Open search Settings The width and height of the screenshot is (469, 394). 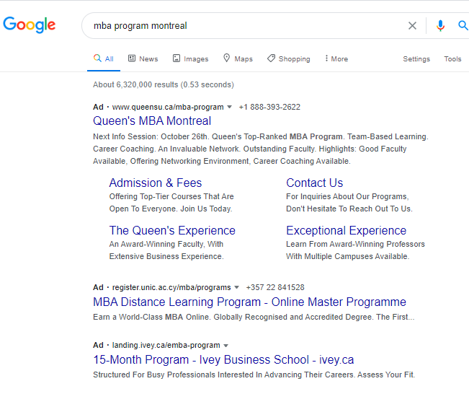(x=416, y=59)
